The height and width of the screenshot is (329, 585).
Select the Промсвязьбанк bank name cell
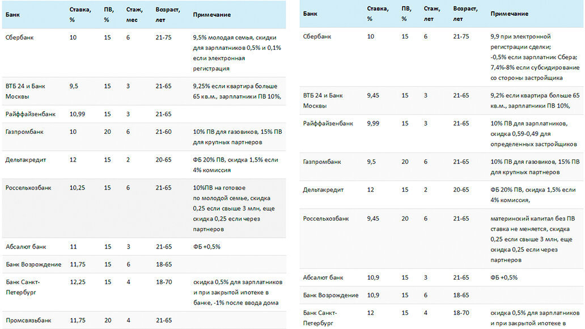29,320
